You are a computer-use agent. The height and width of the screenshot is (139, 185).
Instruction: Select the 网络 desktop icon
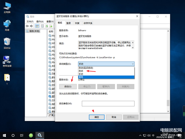[x=7, y=26]
